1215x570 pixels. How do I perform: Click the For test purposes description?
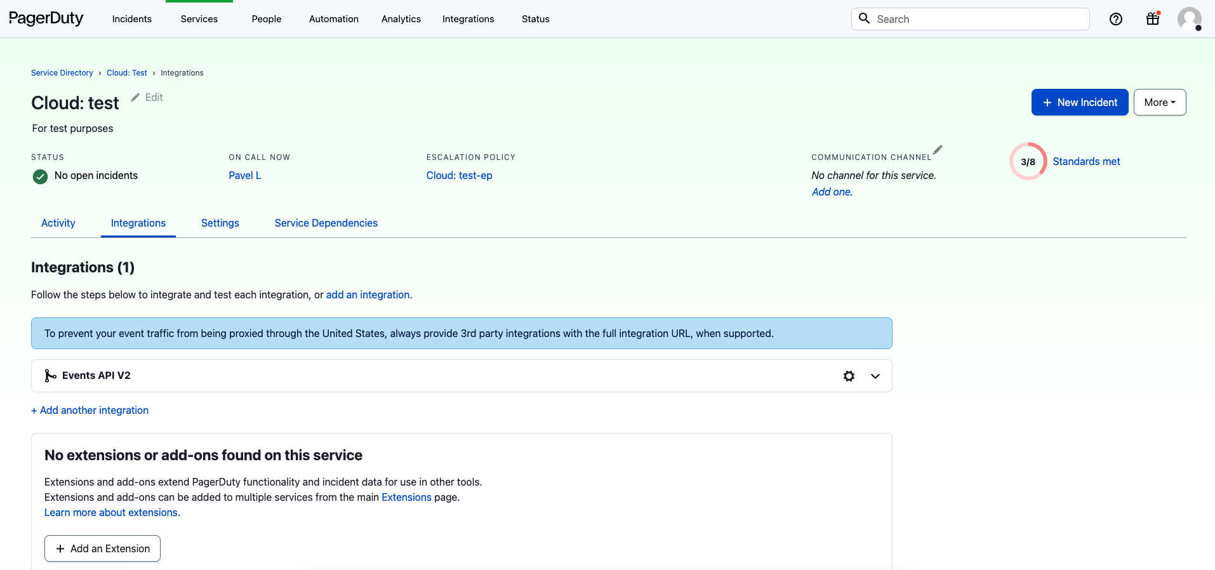(72, 128)
